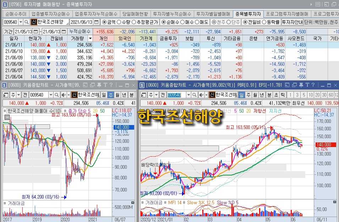Screen dimensions: 339x222
Task: Close the 거래대금 pane in the right chart
Action: pos(335,202)
